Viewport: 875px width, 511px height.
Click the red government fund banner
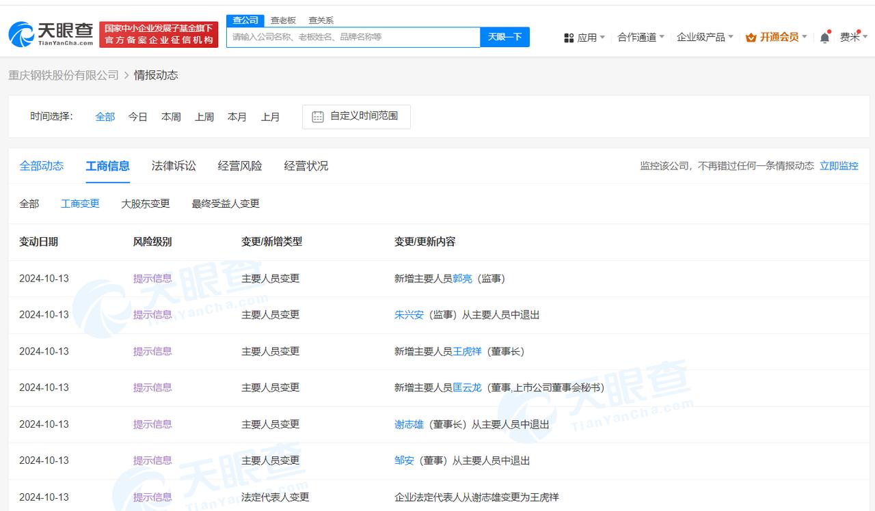pyautogui.click(x=159, y=34)
